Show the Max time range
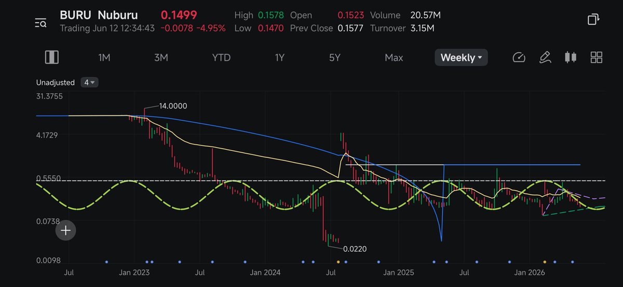 [394, 58]
